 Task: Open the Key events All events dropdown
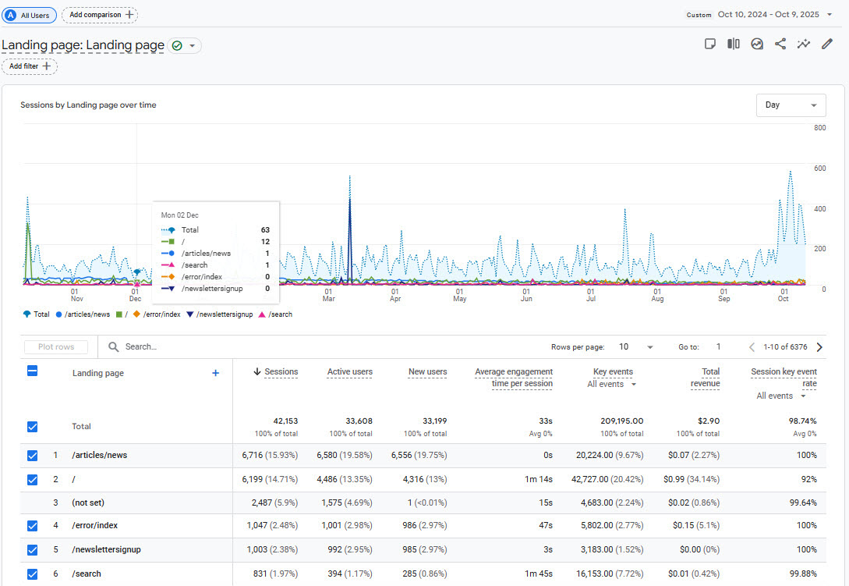click(x=612, y=384)
